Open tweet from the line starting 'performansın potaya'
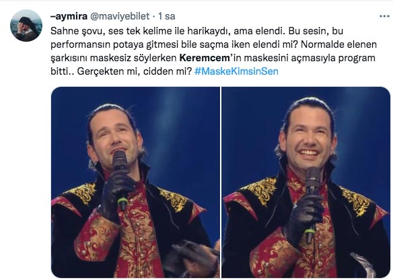This screenshot has width=393, height=280. [x=213, y=44]
